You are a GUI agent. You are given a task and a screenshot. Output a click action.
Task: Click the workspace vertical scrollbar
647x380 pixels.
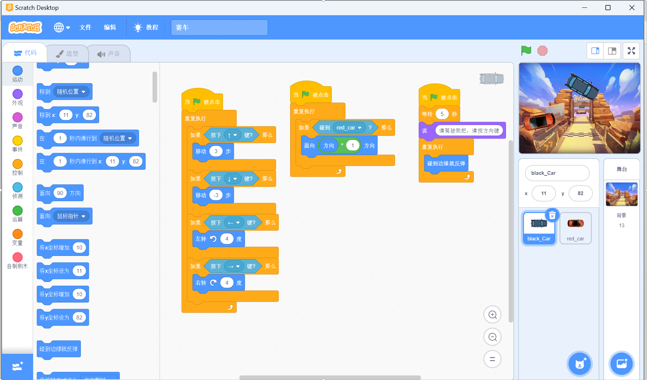tap(511, 231)
